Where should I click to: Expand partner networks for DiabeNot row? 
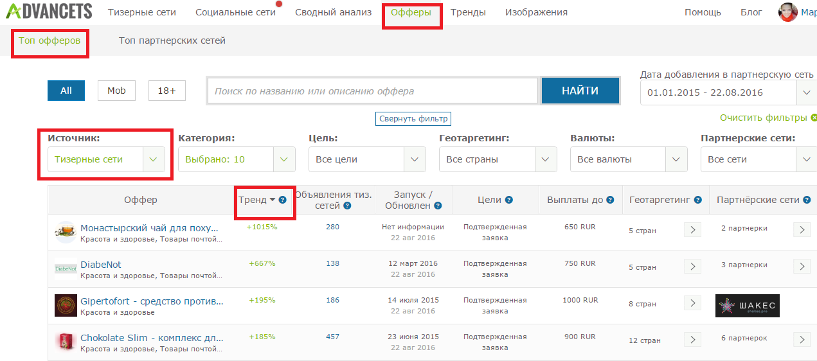802,266
